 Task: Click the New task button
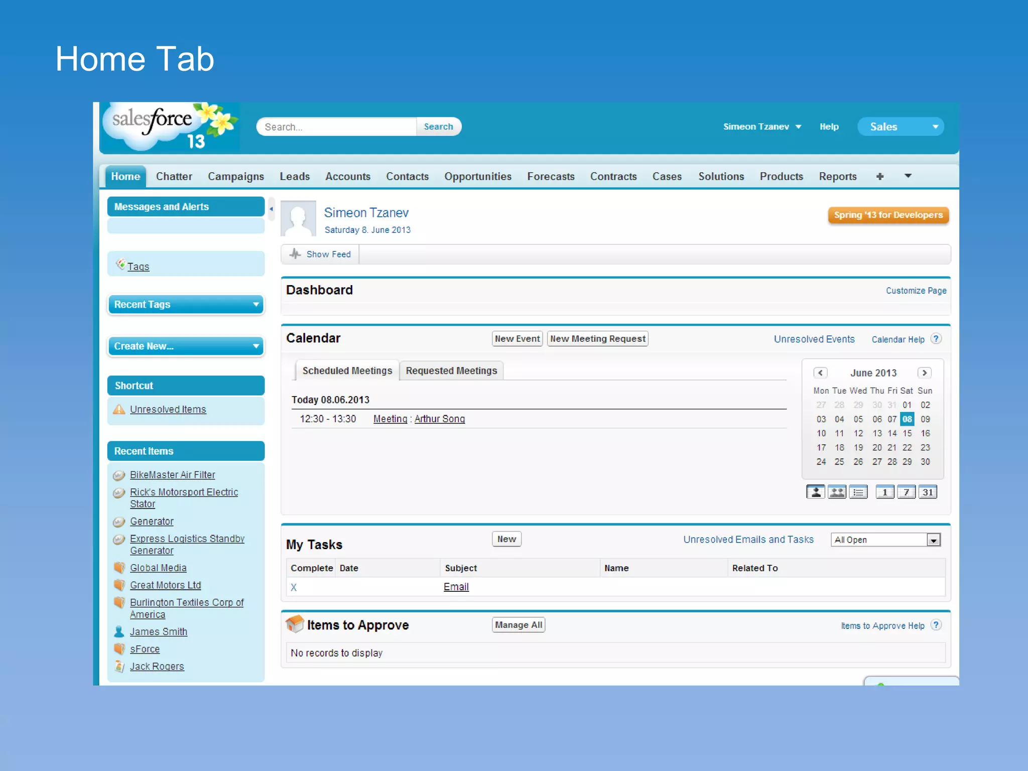coord(506,539)
